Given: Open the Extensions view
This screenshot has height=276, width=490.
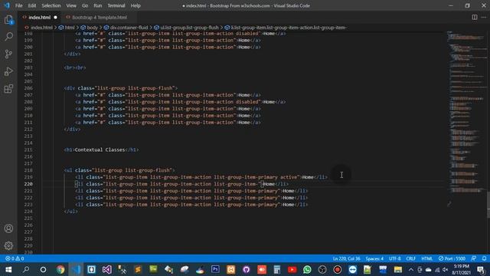Looking at the screenshot, I should pos(8,89).
